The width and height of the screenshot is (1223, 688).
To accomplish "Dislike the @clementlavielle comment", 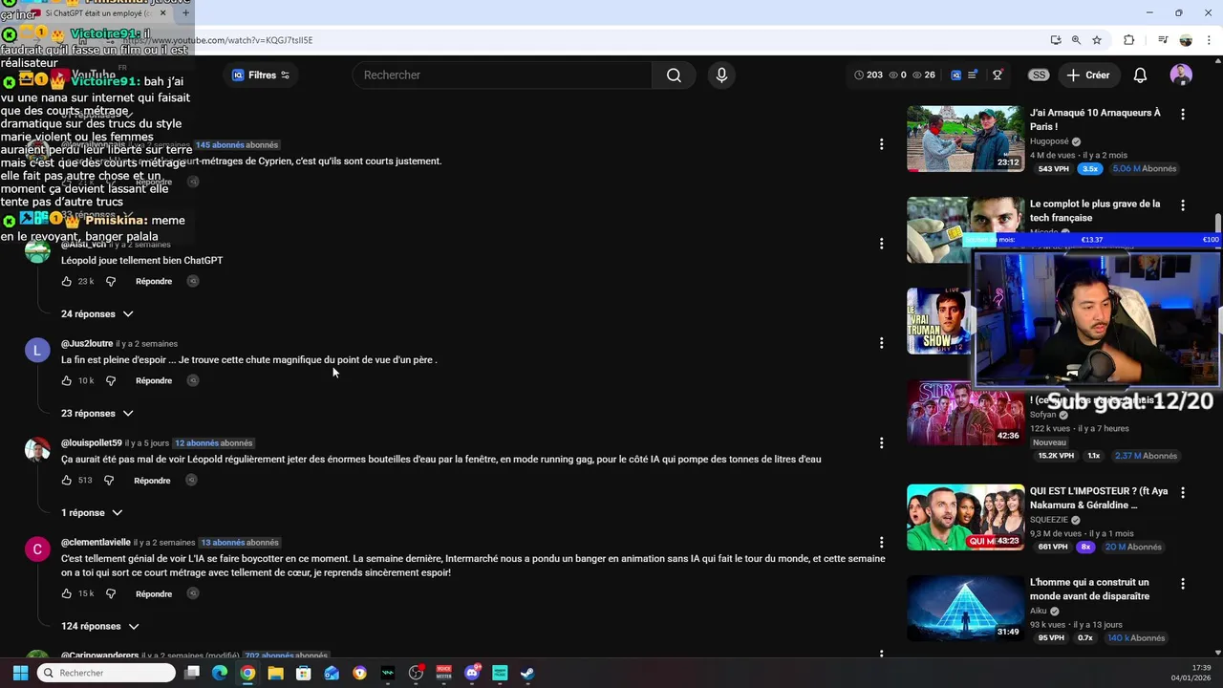I will [x=111, y=594].
